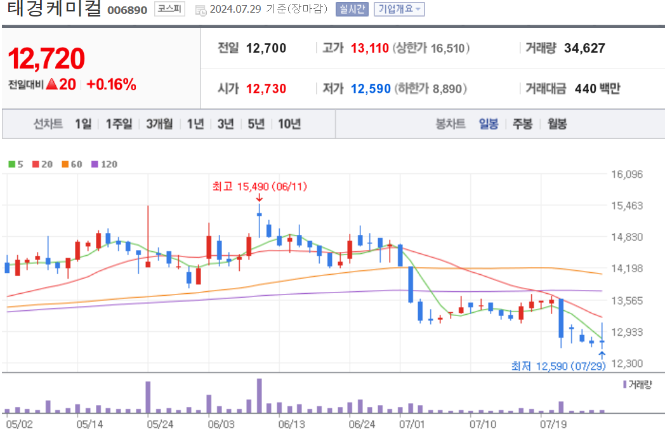Switch to 주봉 candlestick chart
This screenshot has height=429, width=665.
522,124
